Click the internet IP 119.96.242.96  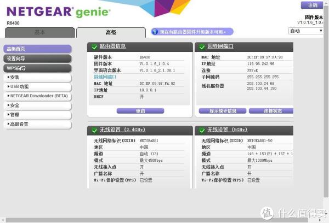(260, 64)
